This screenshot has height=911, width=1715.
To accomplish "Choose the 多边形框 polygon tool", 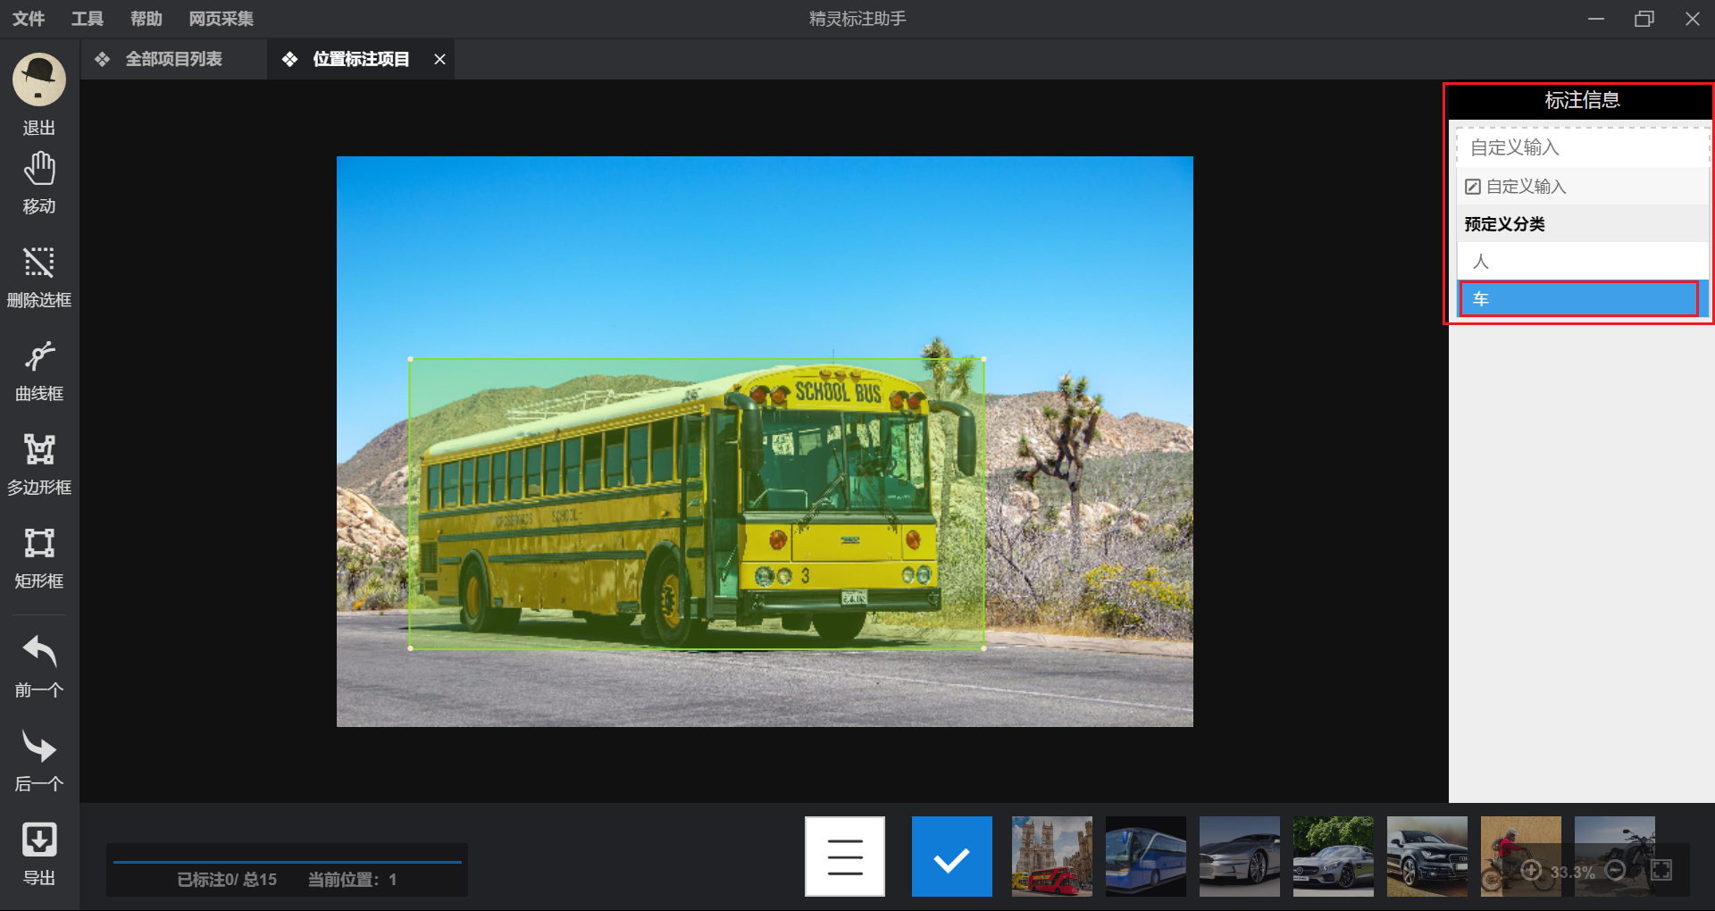I will click(39, 464).
